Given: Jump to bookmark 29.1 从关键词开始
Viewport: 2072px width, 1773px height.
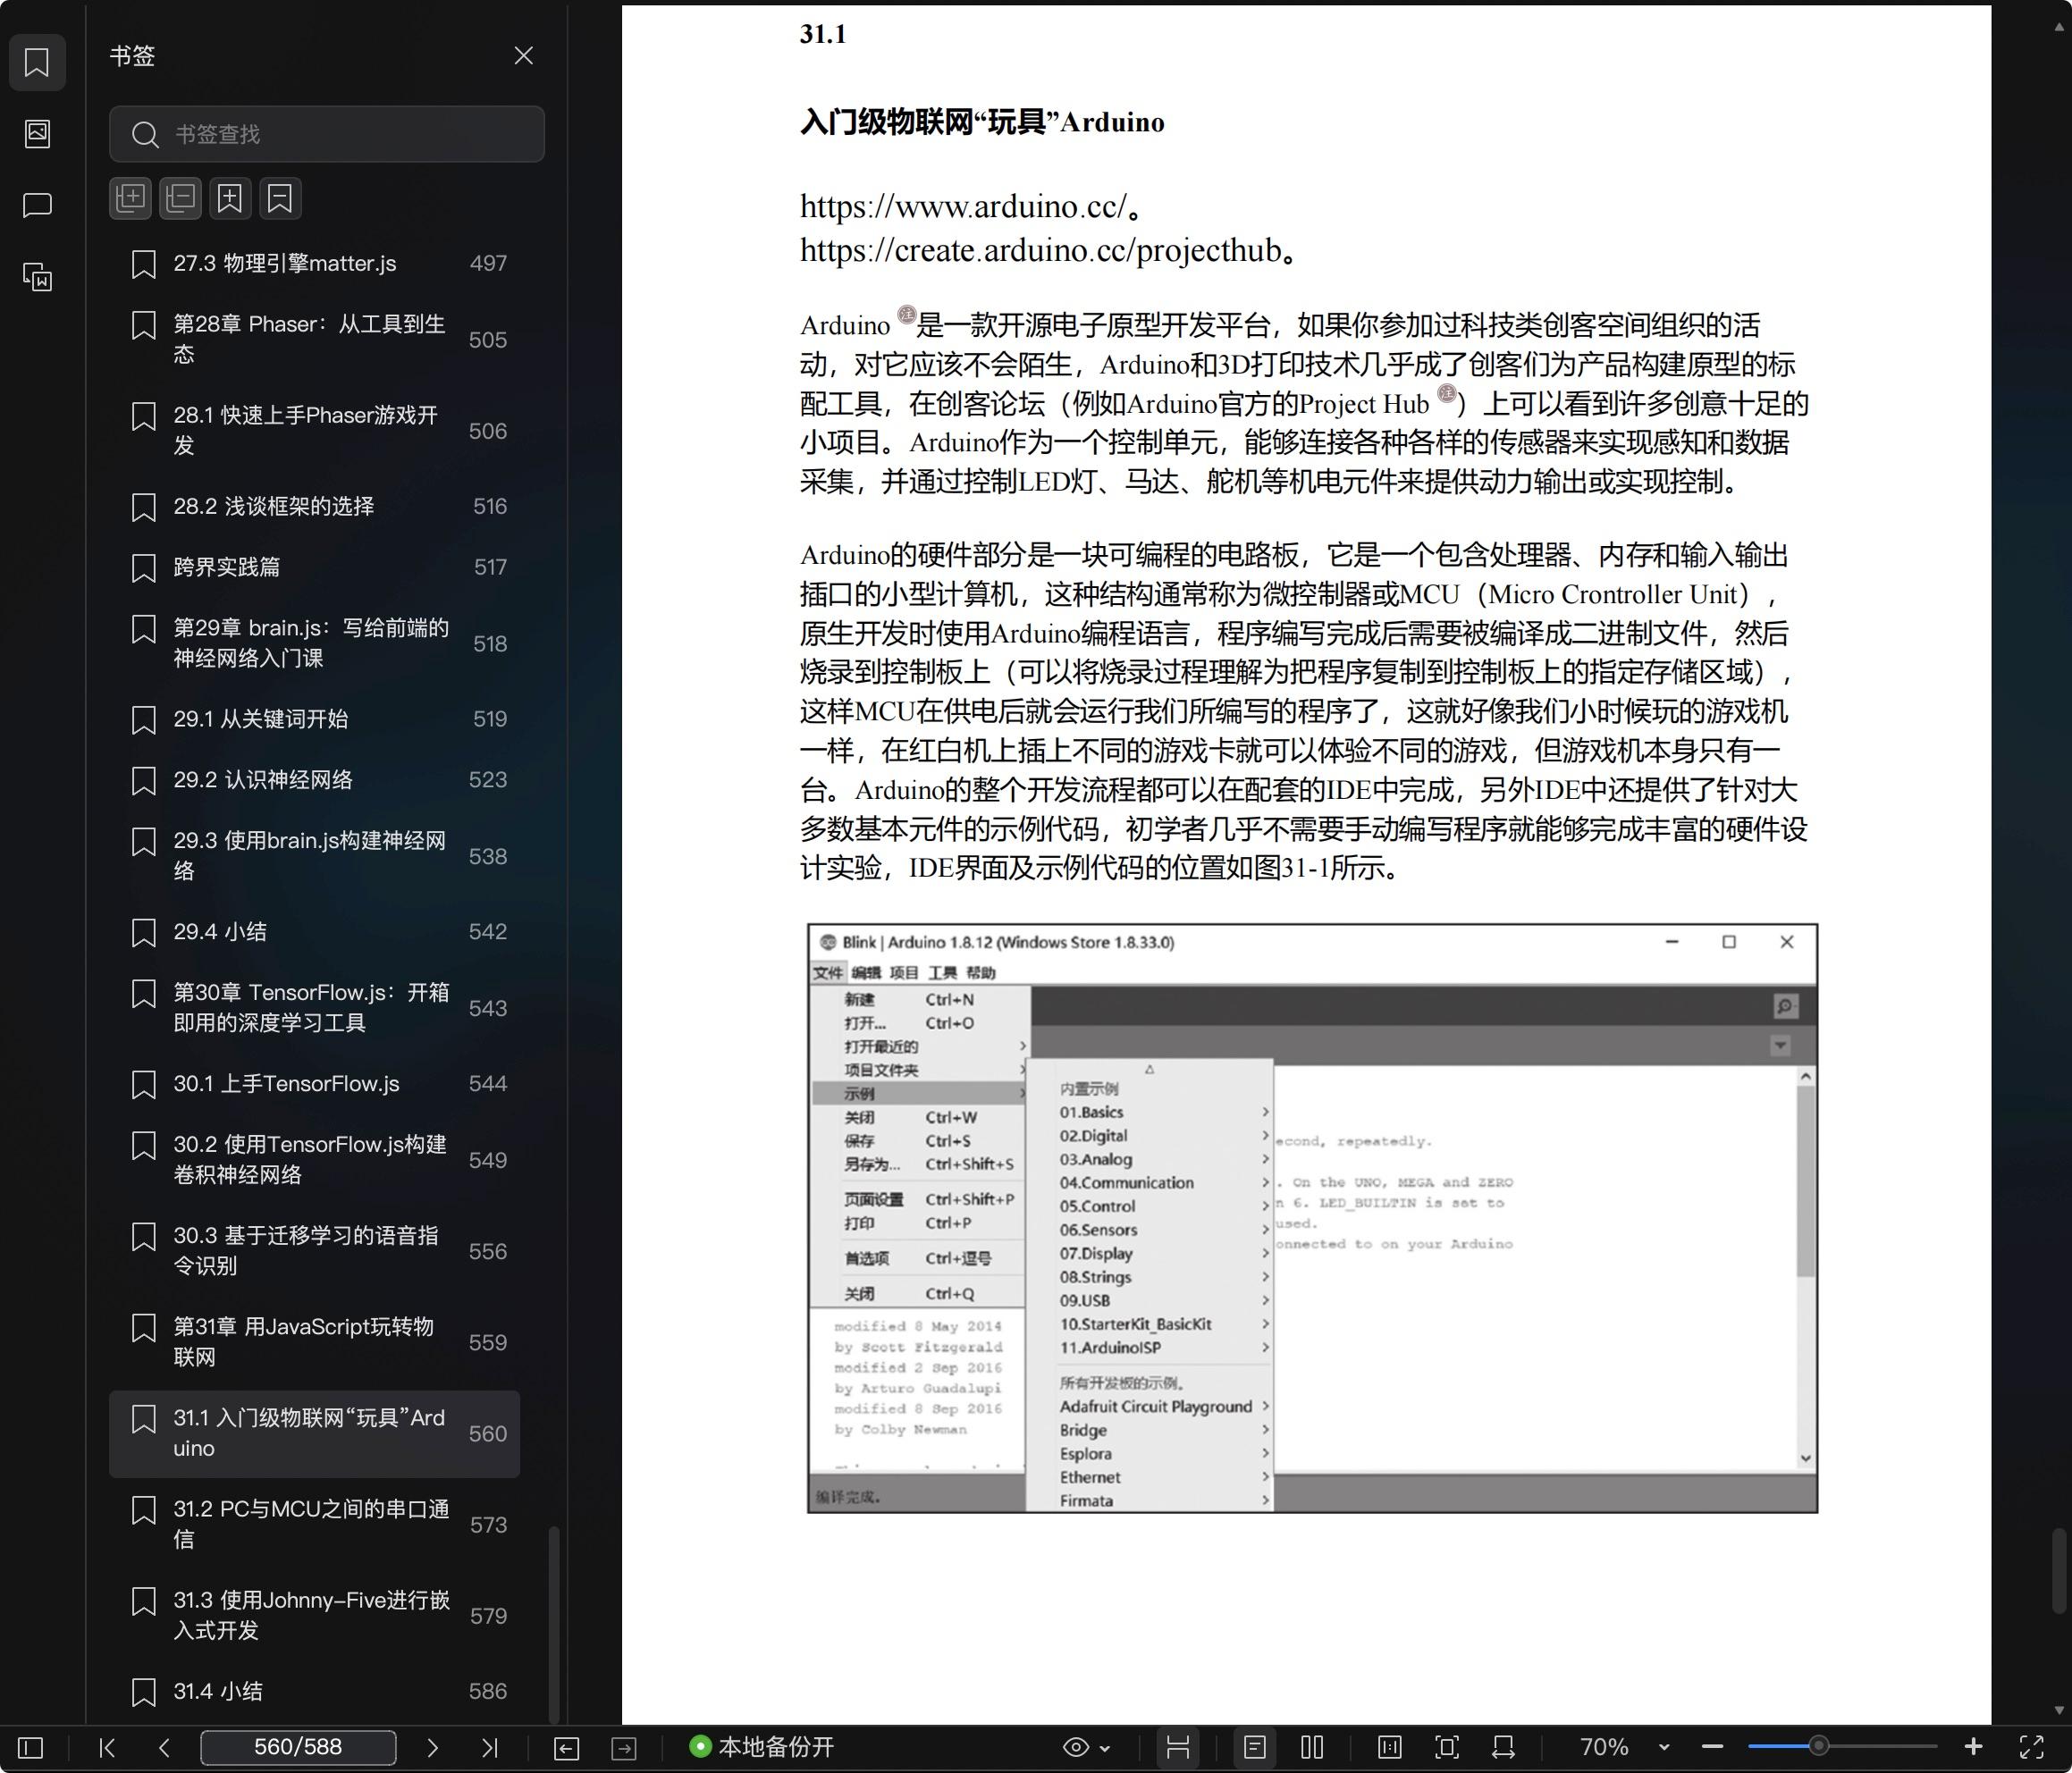Looking at the screenshot, I should (x=314, y=719).
